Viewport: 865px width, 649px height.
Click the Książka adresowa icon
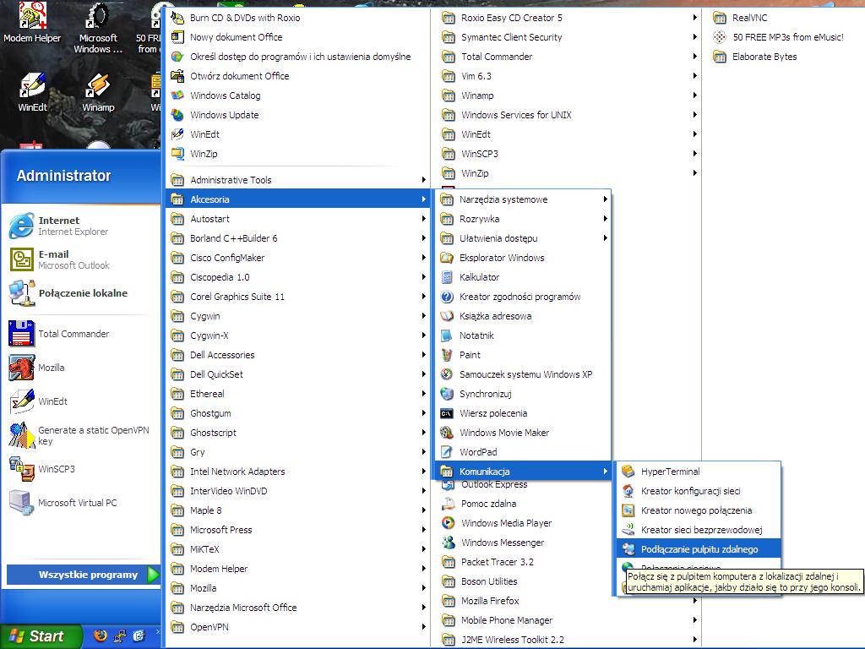pyautogui.click(x=447, y=316)
